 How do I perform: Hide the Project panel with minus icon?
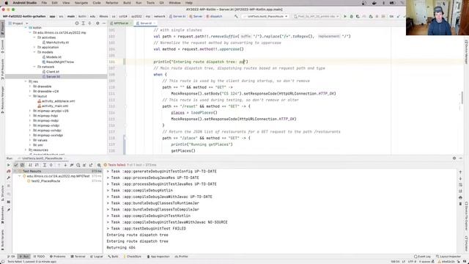(104, 23)
